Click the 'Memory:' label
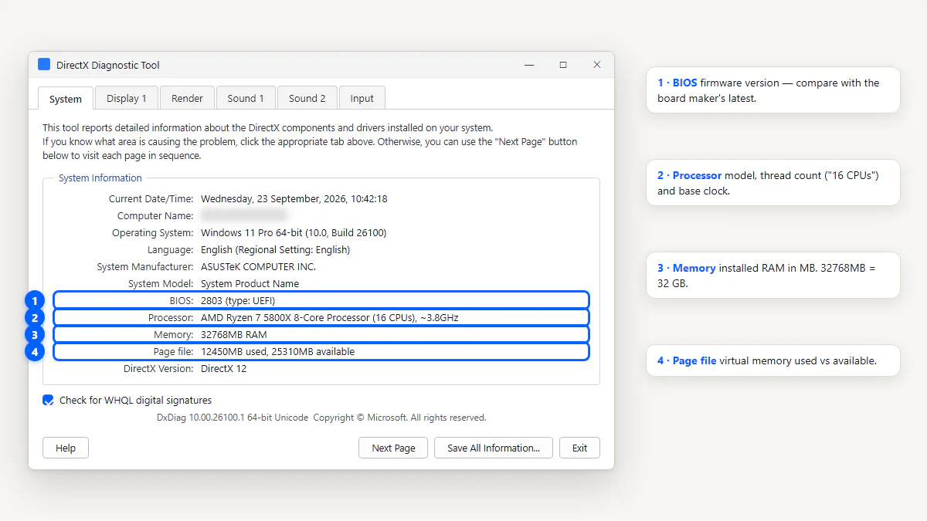The height and width of the screenshot is (521, 927). pyautogui.click(x=173, y=334)
